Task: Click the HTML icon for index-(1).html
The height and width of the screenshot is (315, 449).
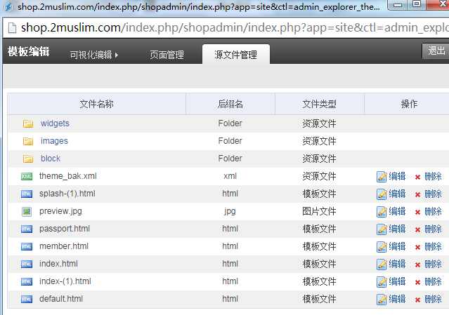Action: (27, 282)
